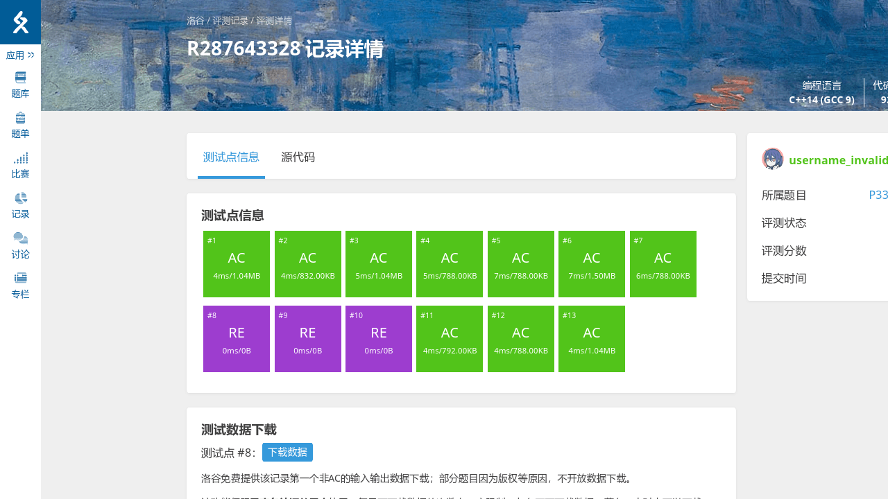This screenshot has width=888, height=499.
Task: Click the R287643328 记录详情 heading
Action: point(285,49)
